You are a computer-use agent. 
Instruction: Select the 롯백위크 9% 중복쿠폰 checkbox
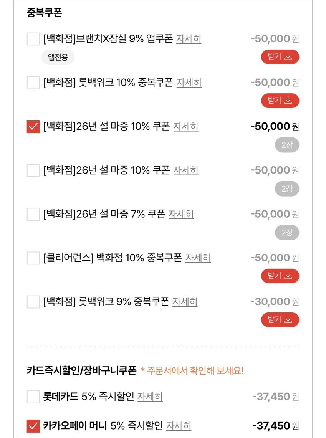(x=33, y=302)
